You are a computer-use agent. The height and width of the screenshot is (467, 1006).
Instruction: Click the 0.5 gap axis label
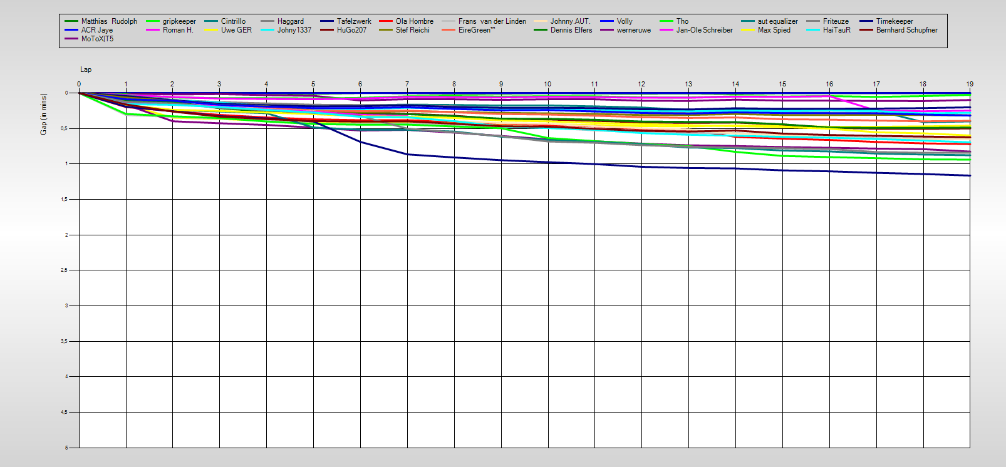65,128
